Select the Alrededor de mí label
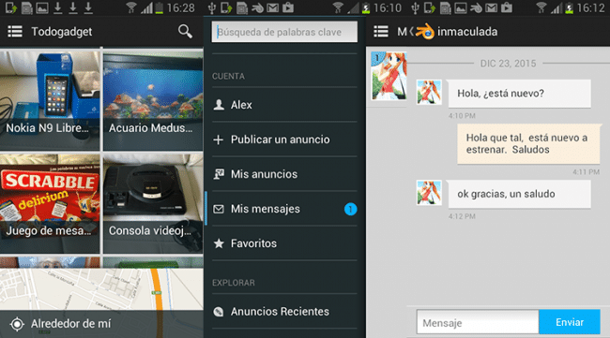610x338 pixels. [x=70, y=324]
